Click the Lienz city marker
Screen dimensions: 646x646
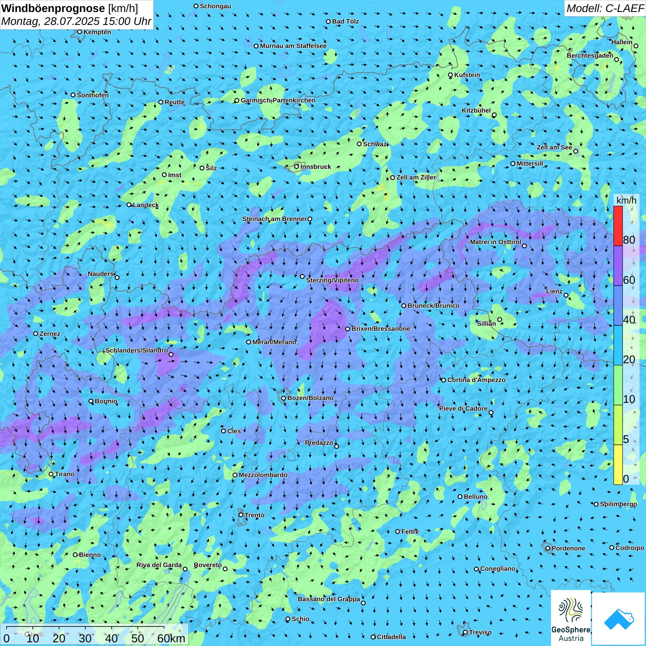[566, 295]
